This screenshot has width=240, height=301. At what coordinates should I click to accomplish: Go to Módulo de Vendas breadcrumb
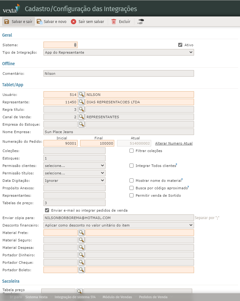point(117,297)
